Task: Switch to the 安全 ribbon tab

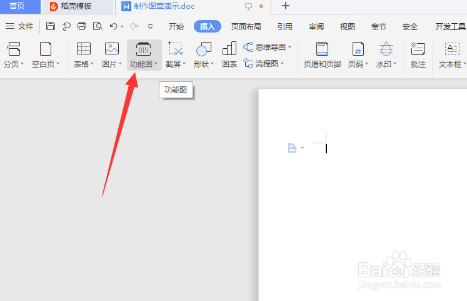Action: (410, 26)
